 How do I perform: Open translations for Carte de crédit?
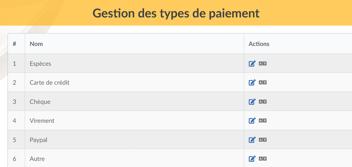coord(263,82)
